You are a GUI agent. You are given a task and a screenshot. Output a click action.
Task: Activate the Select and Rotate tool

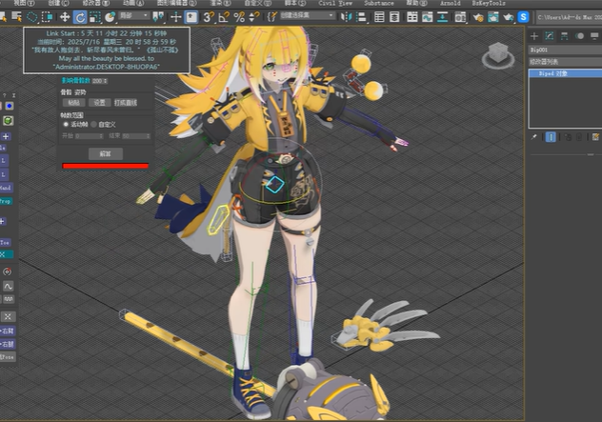(79, 17)
